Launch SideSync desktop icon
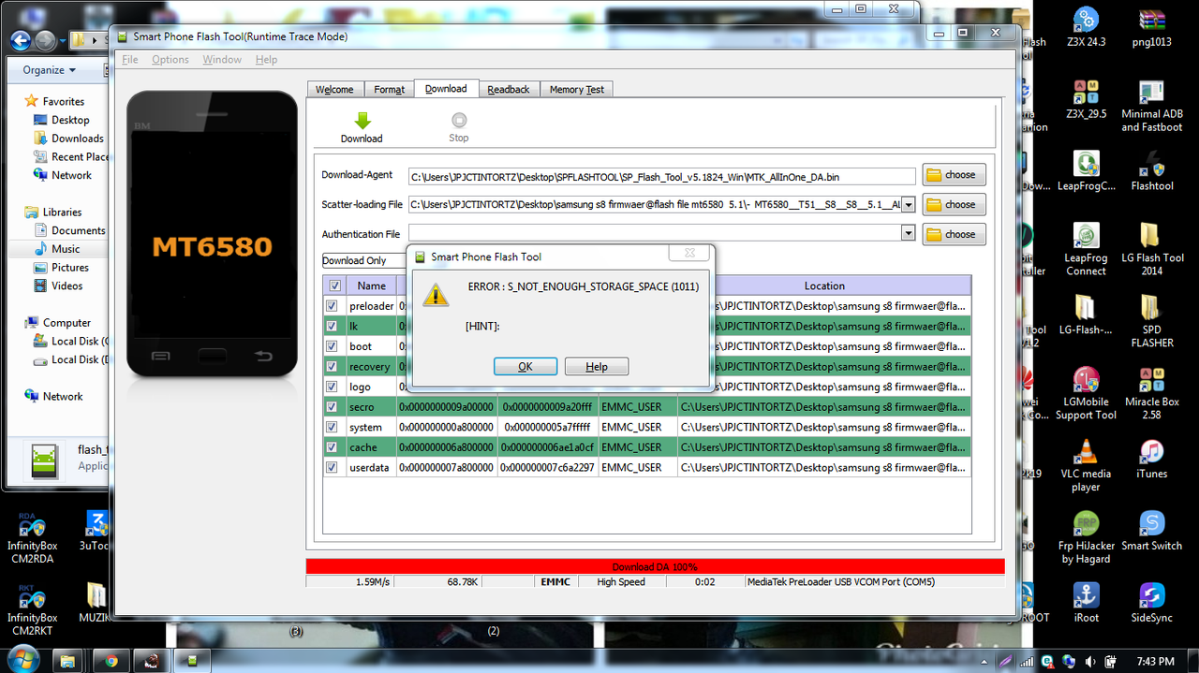This screenshot has width=1199, height=673. [1151, 595]
